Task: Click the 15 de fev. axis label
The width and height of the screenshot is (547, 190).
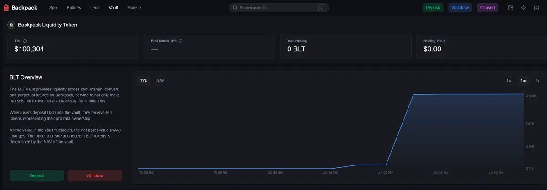Action: tap(147, 173)
